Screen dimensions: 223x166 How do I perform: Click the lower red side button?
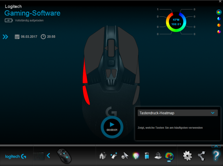pos(86,95)
